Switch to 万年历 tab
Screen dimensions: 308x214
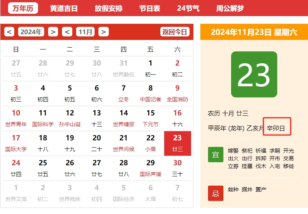[x=23, y=8]
